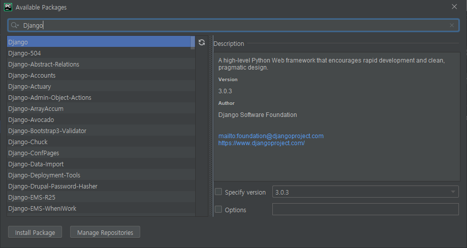Clear the Django search text

(x=452, y=25)
